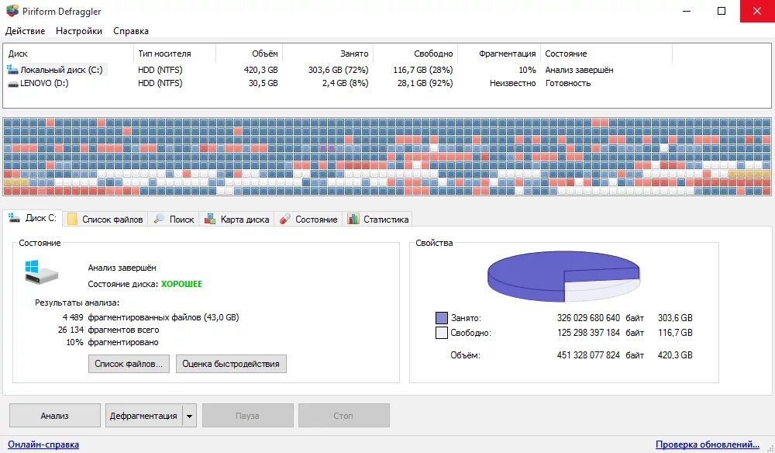The height and width of the screenshot is (453, 775).
Task: Open the Онлайн-справка link
Action: click(43, 444)
